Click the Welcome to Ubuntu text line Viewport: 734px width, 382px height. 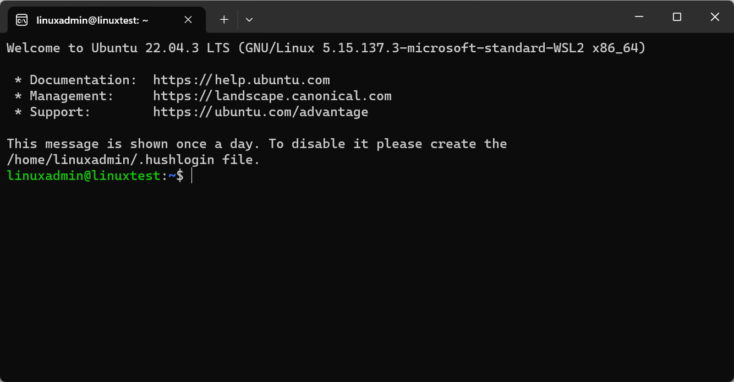click(x=326, y=48)
